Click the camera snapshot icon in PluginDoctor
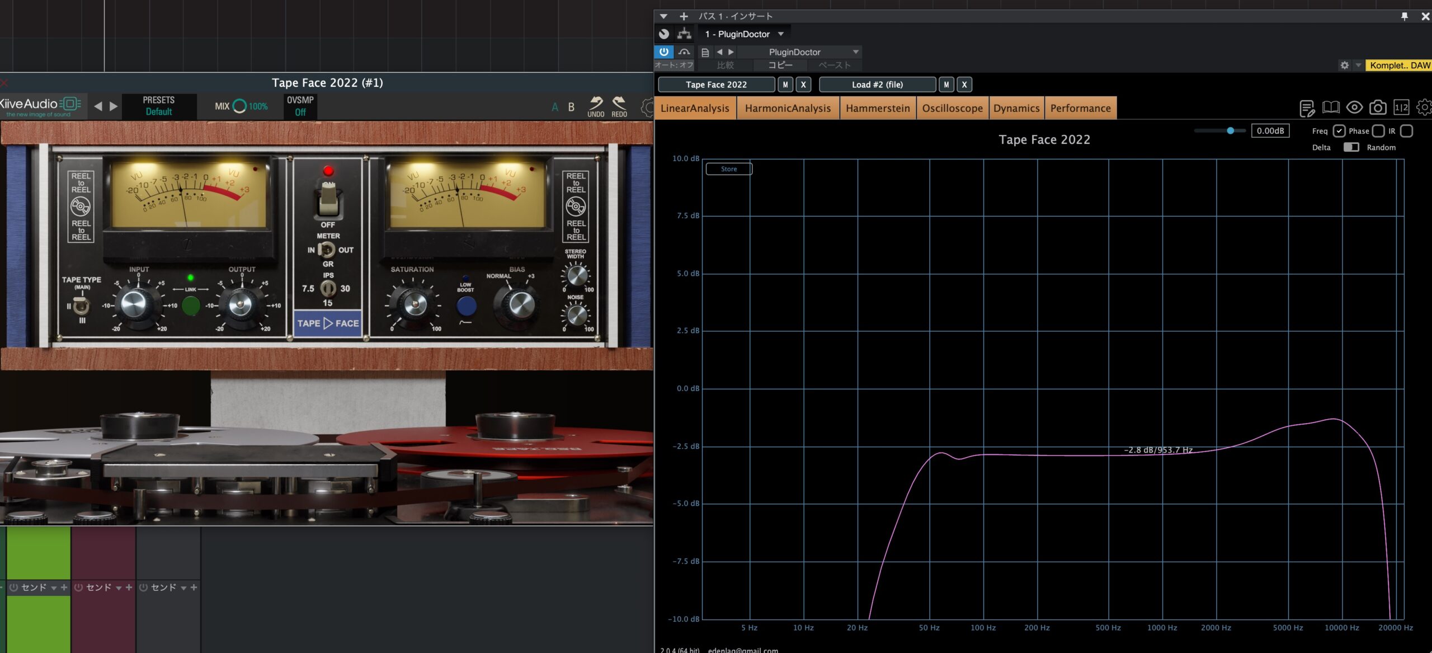 pos(1378,107)
